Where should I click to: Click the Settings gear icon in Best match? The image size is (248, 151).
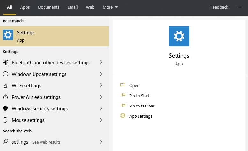8,35
